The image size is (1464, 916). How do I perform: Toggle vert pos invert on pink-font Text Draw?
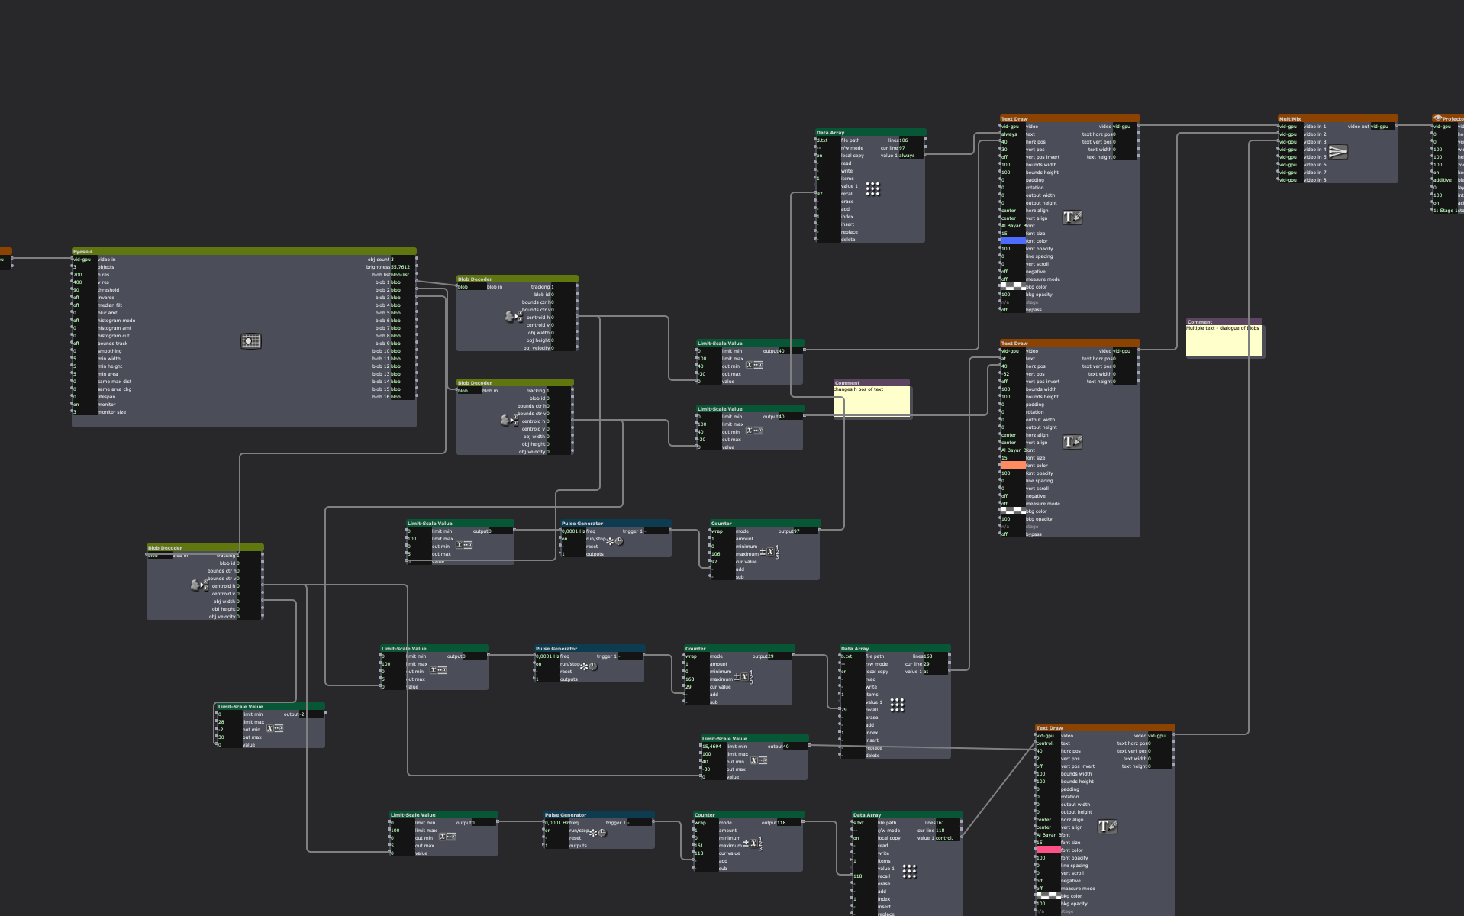1048,766
